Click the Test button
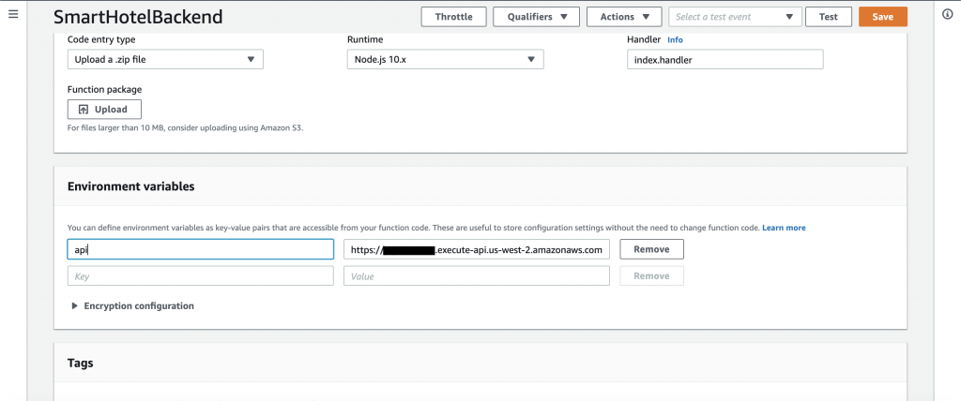This screenshot has height=401, width=961. tap(829, 17)
